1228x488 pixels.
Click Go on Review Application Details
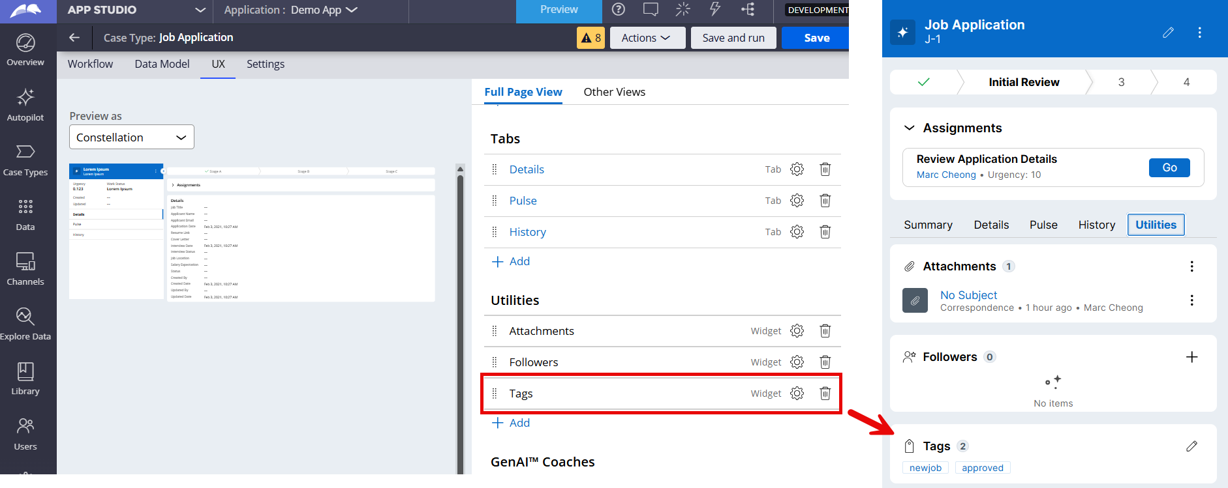coord(1169,167)
